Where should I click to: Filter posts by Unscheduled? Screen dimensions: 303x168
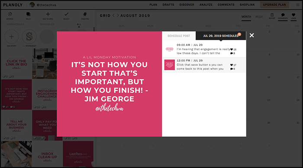coord(16,24)
